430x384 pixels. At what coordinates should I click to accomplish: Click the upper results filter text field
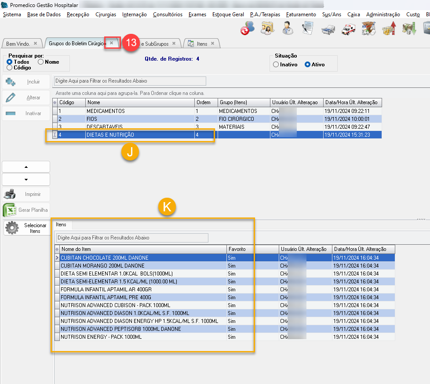tap(130, 81)
